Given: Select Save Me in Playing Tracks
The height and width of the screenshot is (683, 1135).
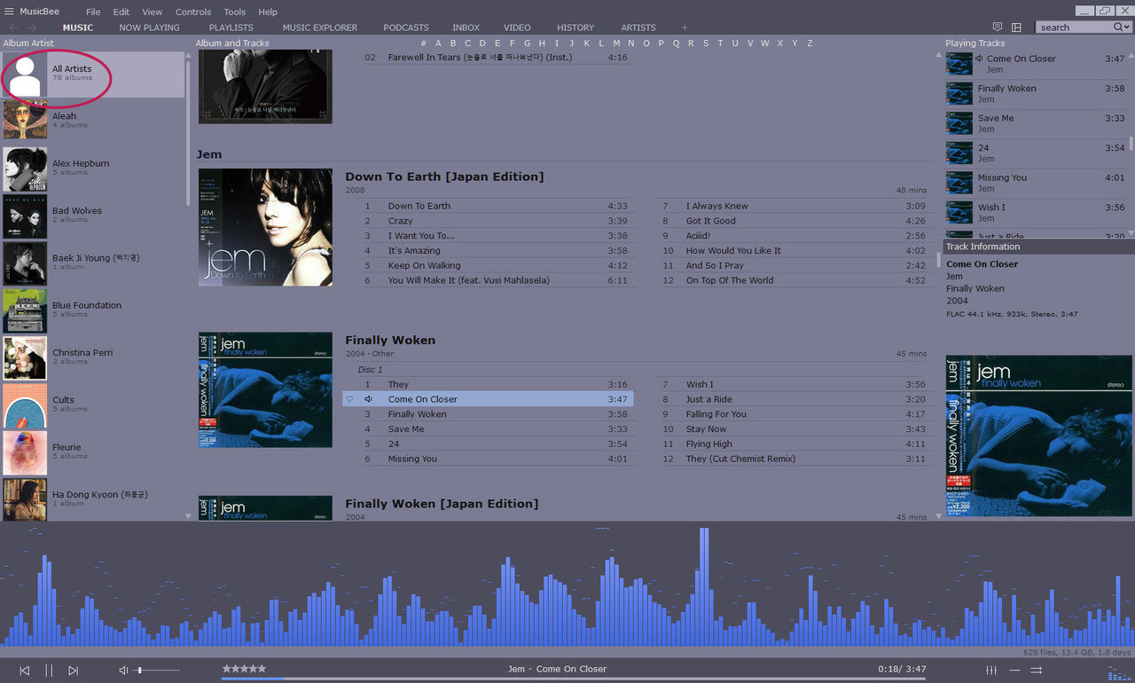Looking at the screenshot, I should click(x=1036, y=123).
